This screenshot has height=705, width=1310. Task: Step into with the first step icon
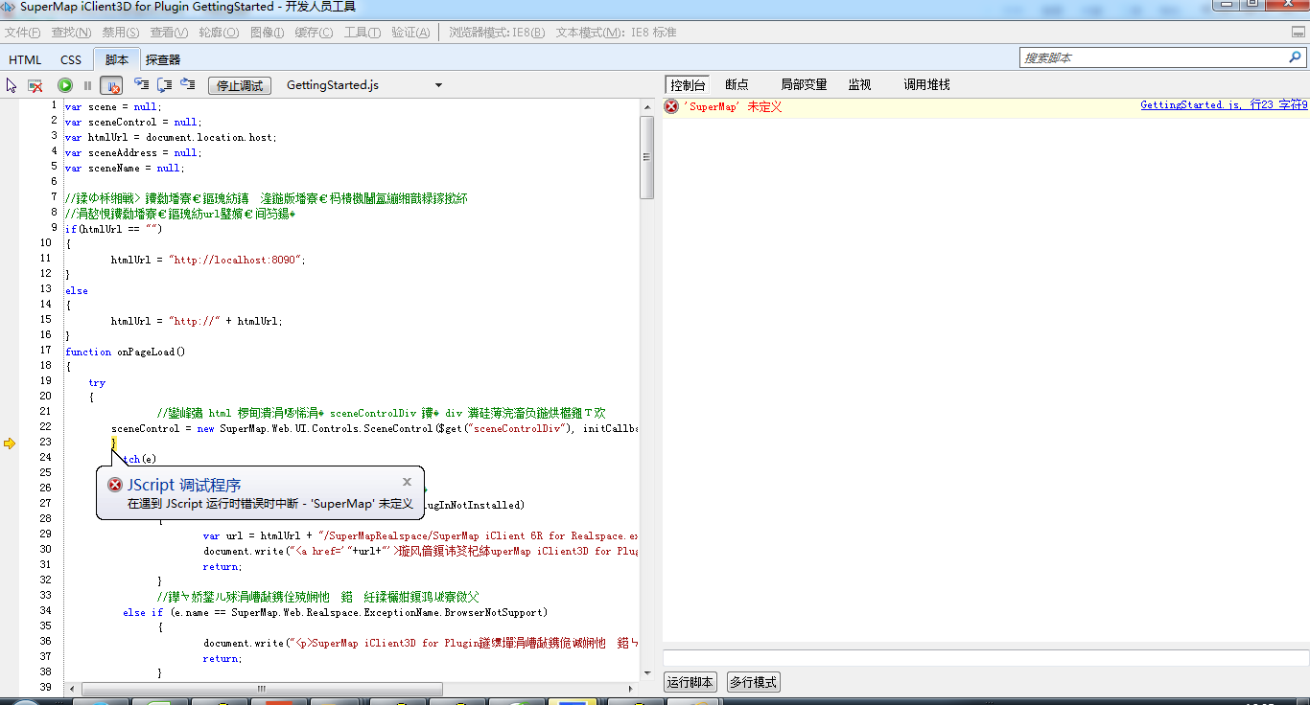click(142, 84)
